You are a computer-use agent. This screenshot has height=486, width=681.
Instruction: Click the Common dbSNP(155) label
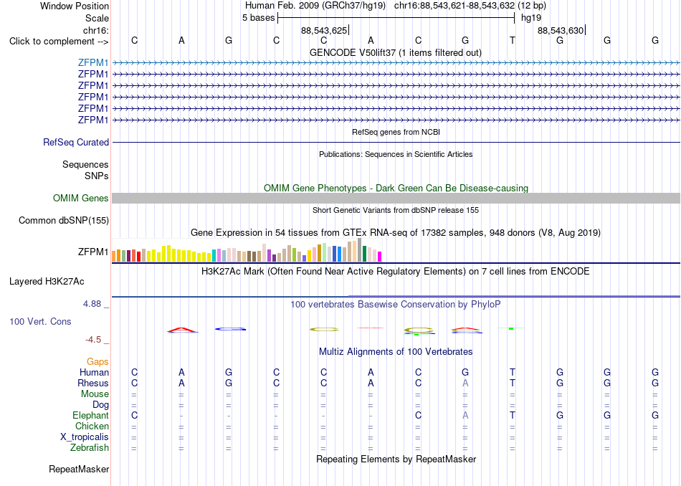click(64, 221)
